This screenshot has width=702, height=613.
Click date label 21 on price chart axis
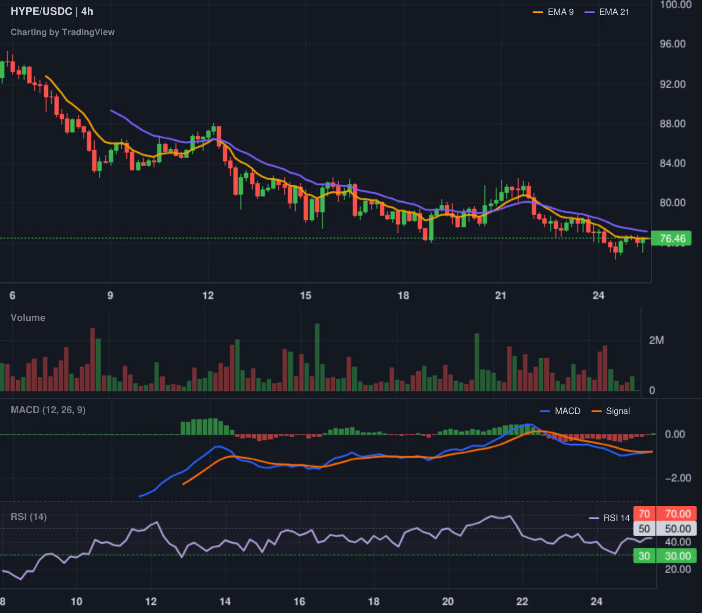click(x=501, y=296)
